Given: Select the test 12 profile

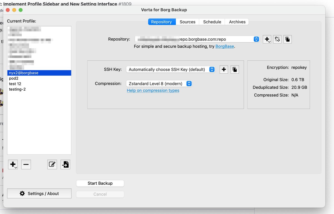Looking at the screenshot, I should 39,84.
